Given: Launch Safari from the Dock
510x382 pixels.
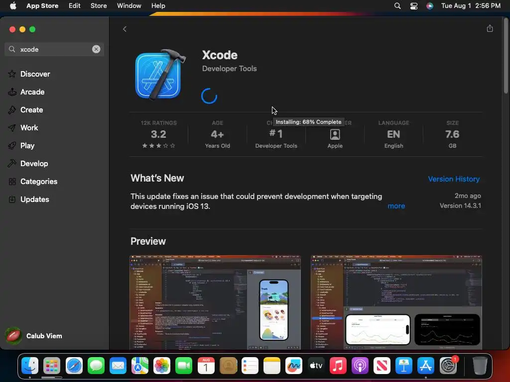Looking at the screenshot, I should click(x=74, y=366).
